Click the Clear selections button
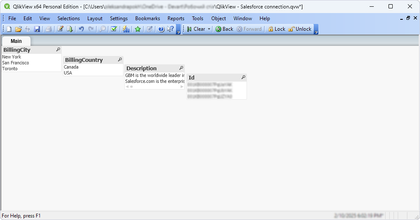 pyautogui.click(x=196, y=29)
